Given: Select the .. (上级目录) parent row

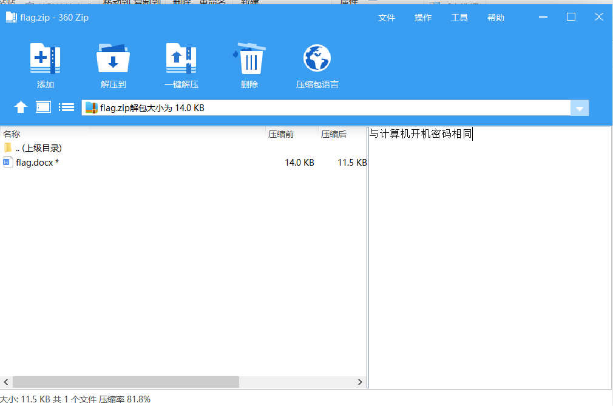Looking at the screenshot, I should coord(183,148).
